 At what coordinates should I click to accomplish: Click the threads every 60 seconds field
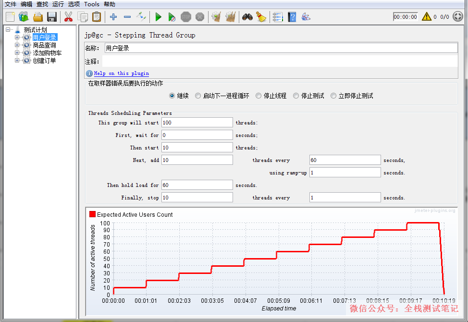tap(345, 160)
